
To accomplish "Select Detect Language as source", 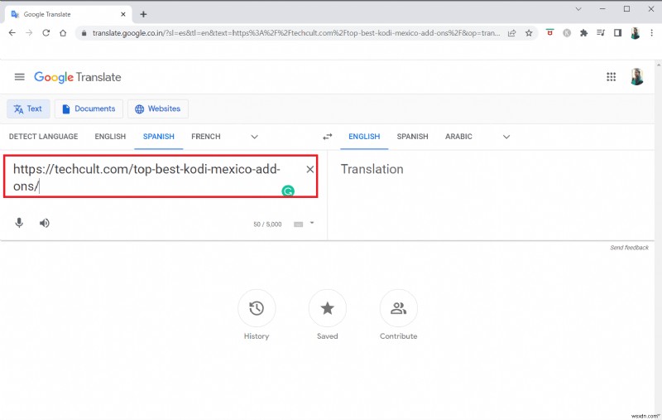I will pos(44,137).
